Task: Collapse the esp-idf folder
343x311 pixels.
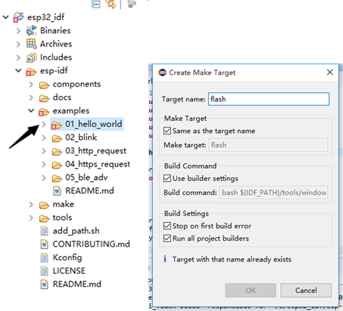Action: coord(19,71)
